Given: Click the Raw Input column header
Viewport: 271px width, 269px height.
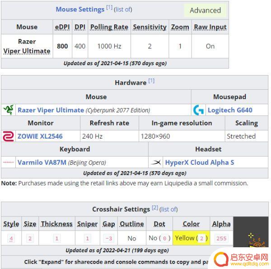Looking at the screenshot, I should (210, 27).
